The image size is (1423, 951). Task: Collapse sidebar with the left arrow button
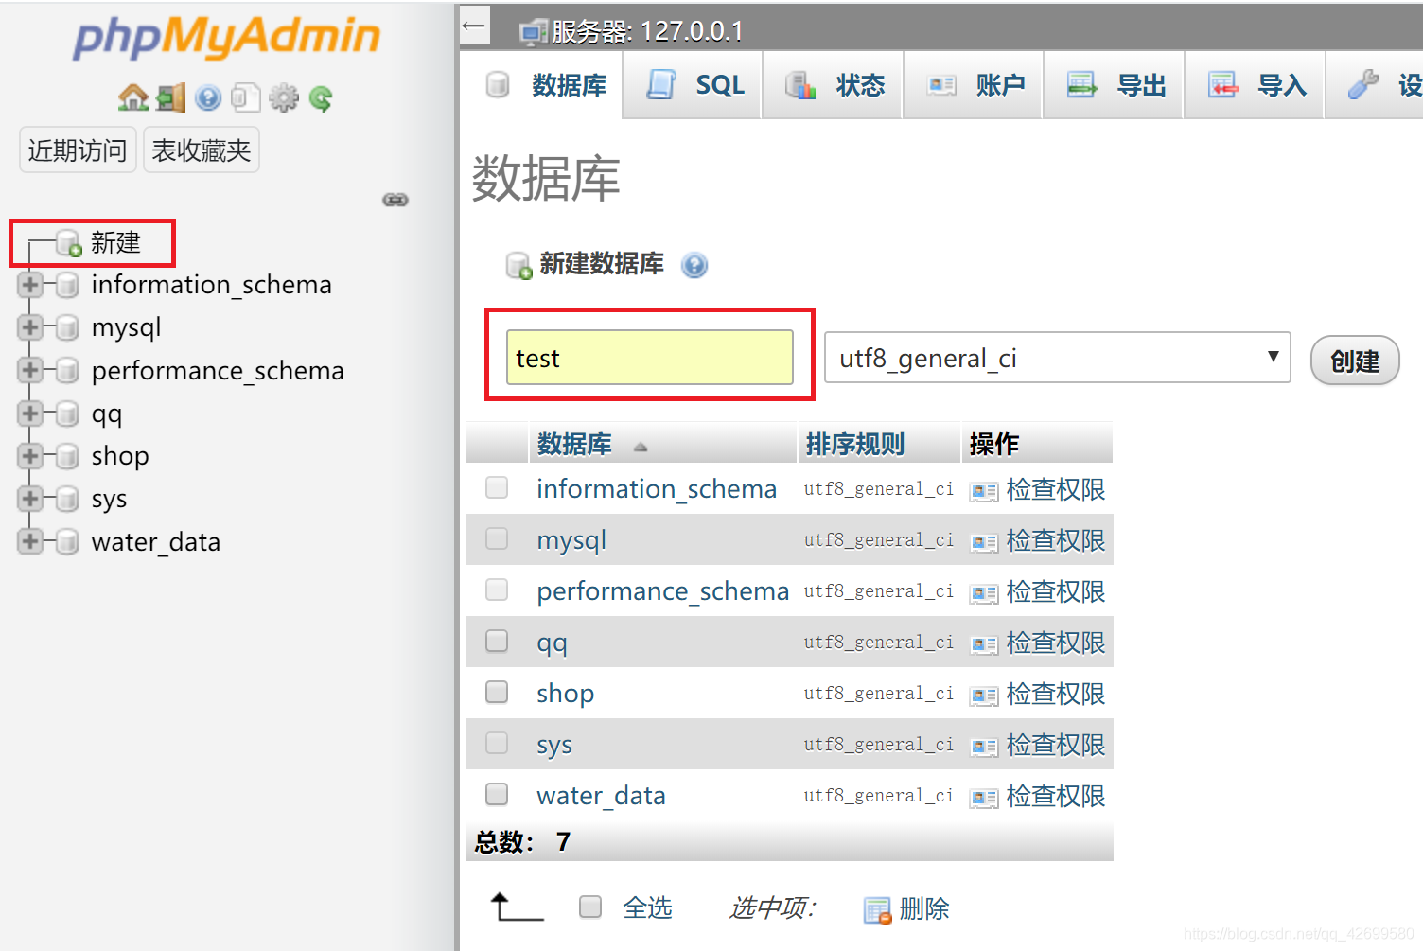[x=474, y=26]
